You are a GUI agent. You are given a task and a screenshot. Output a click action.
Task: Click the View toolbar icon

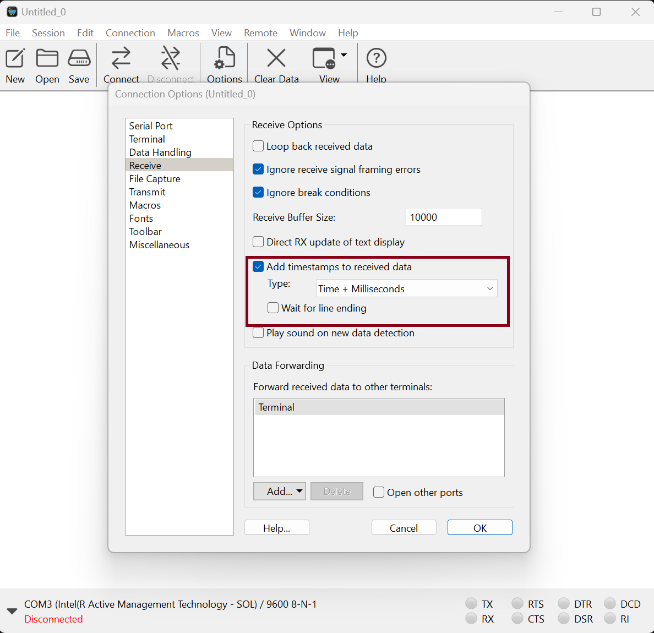pos(324,59)
